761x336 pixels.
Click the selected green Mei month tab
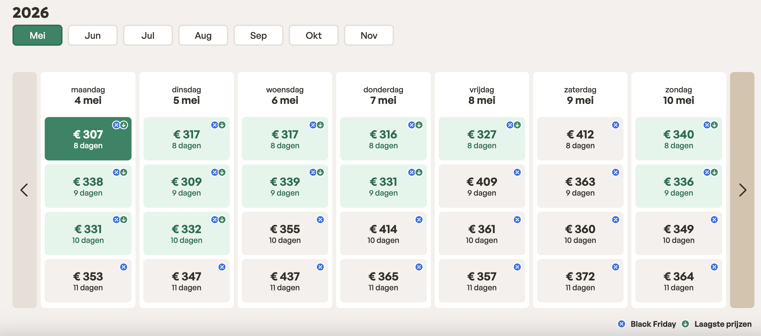[x=37, y=36]
